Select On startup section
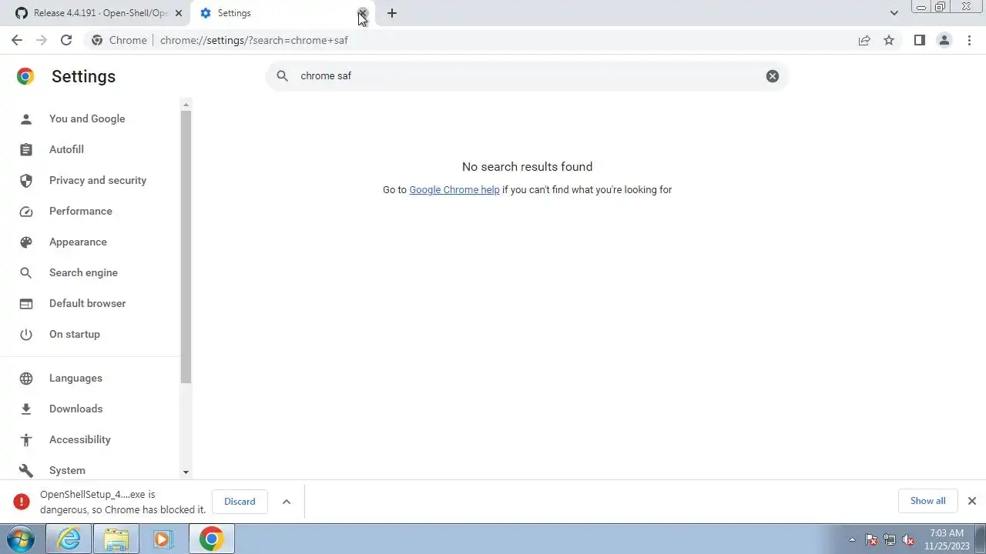The image size is (986, 554). click(x=75, y=334)
